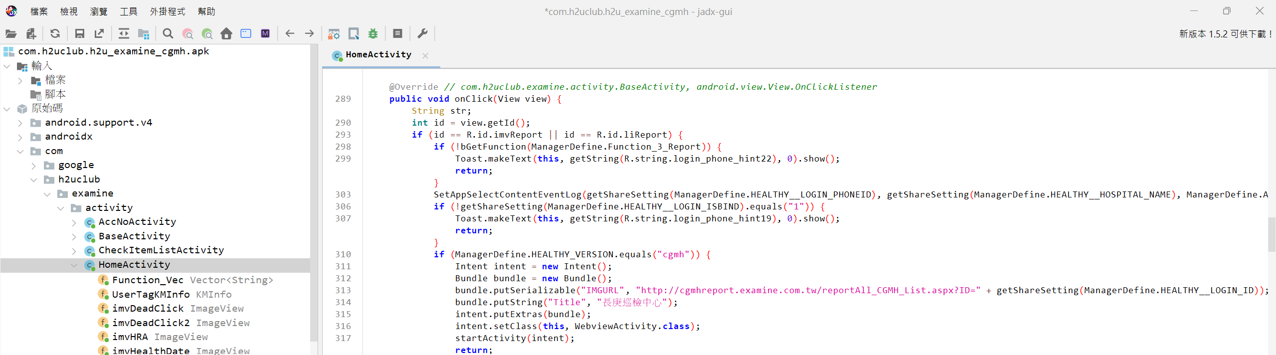Click the com.h2uclub.h2u_examine_cgmh.apk root node
This screenshot has width=1276, height=355.
point(114,51)
